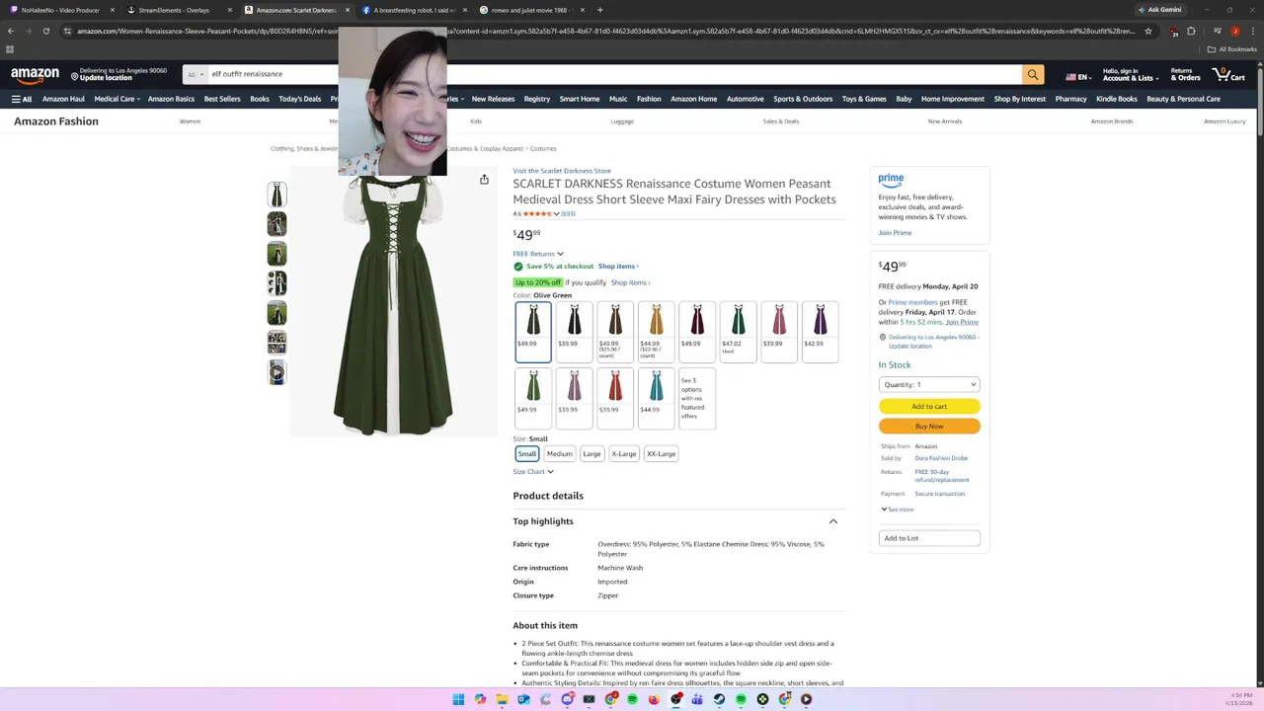
Task: Play the product video thumbnail
Action: click(x=277, y=372)
